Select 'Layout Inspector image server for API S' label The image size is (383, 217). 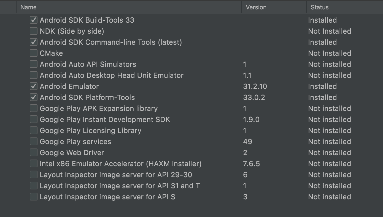point(107,197)
